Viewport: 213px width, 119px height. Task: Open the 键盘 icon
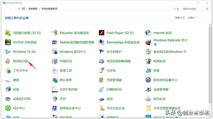[x=8, y=81]
